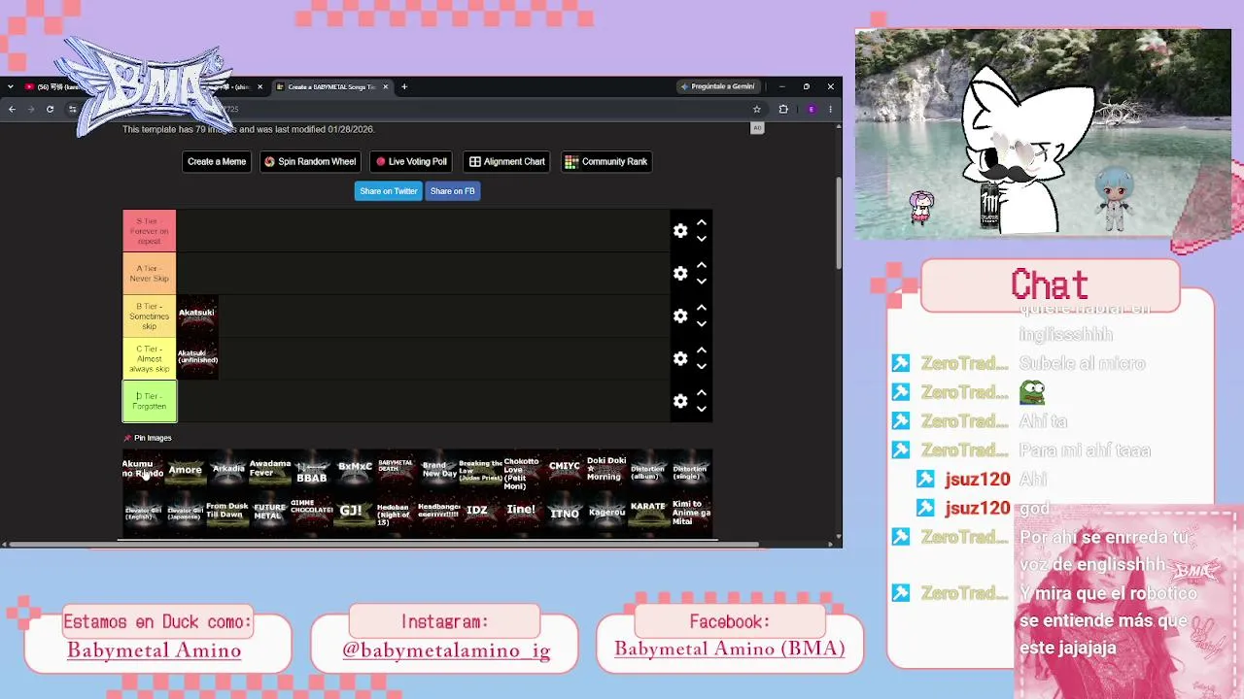Pick the Brand New Day song image
Viewport: 1244px width, 699px height.
[438, 470]
